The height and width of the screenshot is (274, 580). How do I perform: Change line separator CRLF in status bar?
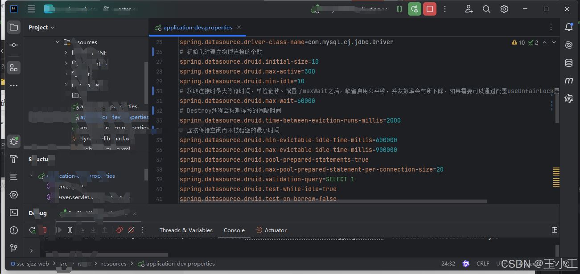click(x=483, y=264)
